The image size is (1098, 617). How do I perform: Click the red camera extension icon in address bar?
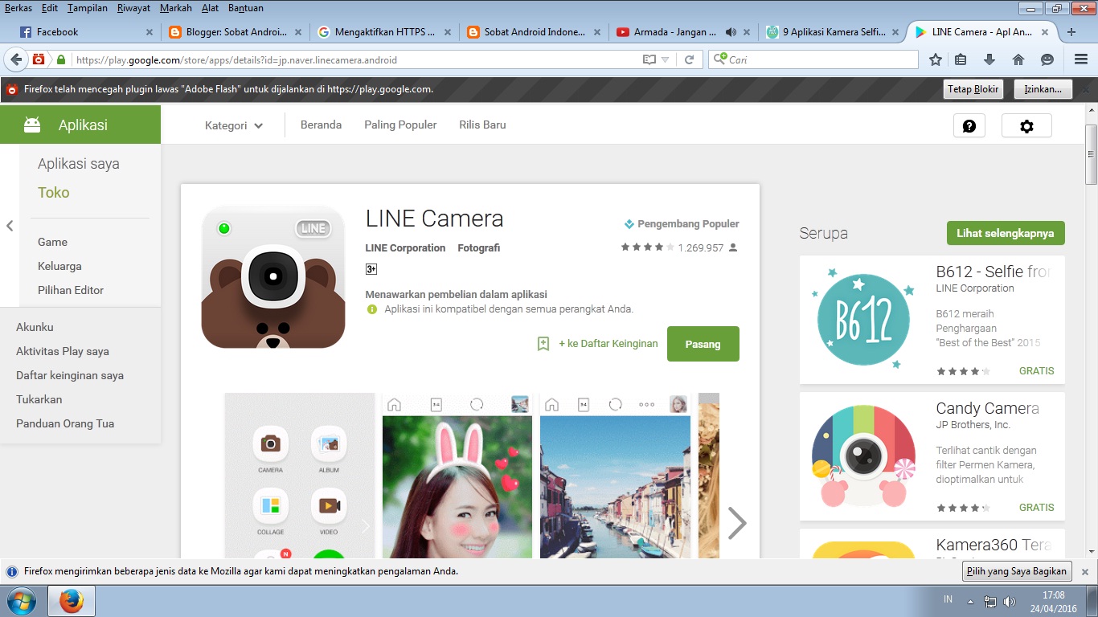39,59
